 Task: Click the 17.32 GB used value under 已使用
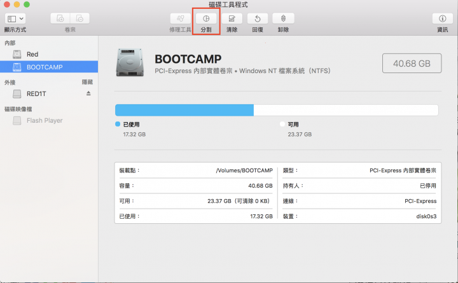(134, 134)
